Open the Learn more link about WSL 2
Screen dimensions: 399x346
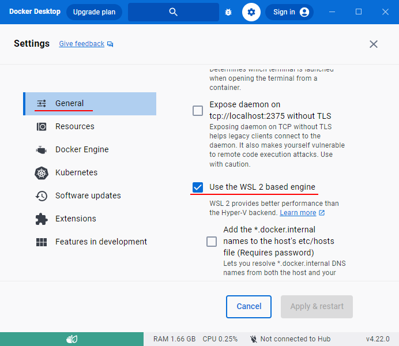point(298,213)
